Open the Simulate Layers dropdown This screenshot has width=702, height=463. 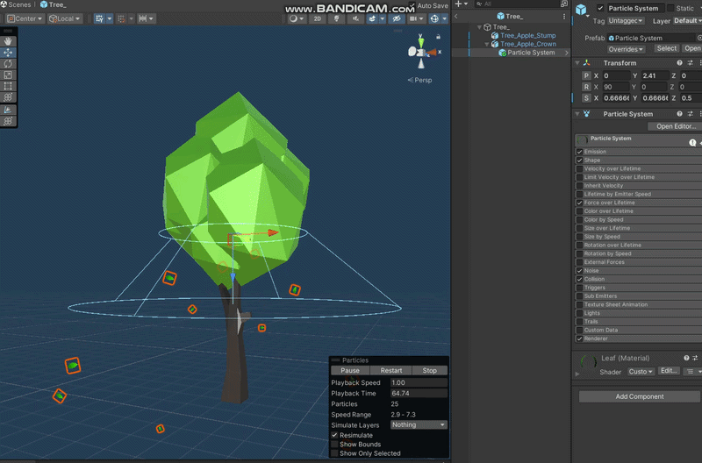coord(419,424)
